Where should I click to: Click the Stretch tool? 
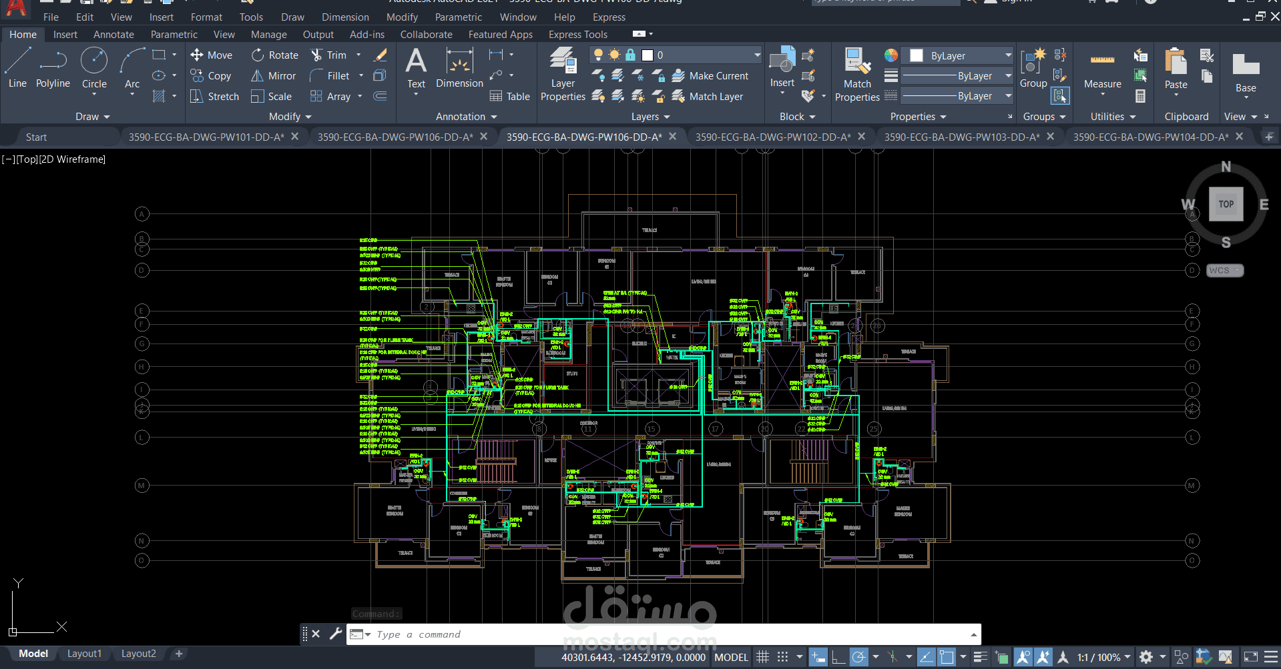(214, 97)
